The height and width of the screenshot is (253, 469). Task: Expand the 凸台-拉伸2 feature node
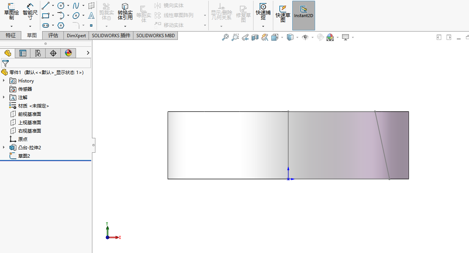4,147
